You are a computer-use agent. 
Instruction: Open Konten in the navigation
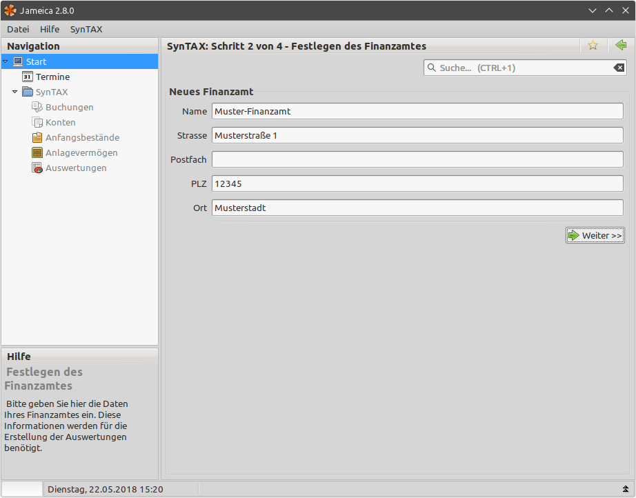(61, 123)
